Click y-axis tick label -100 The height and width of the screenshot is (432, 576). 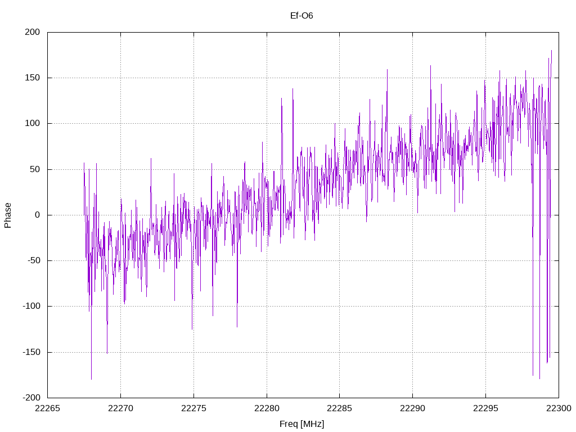[x=31, y=306]
